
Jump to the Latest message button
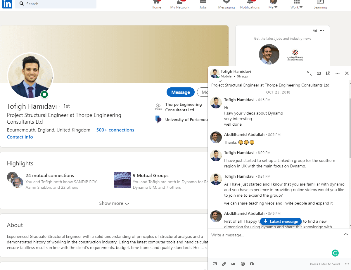click(x=281, y=221)
